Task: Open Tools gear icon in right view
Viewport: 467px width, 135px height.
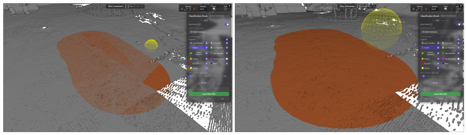Action: 457,9
